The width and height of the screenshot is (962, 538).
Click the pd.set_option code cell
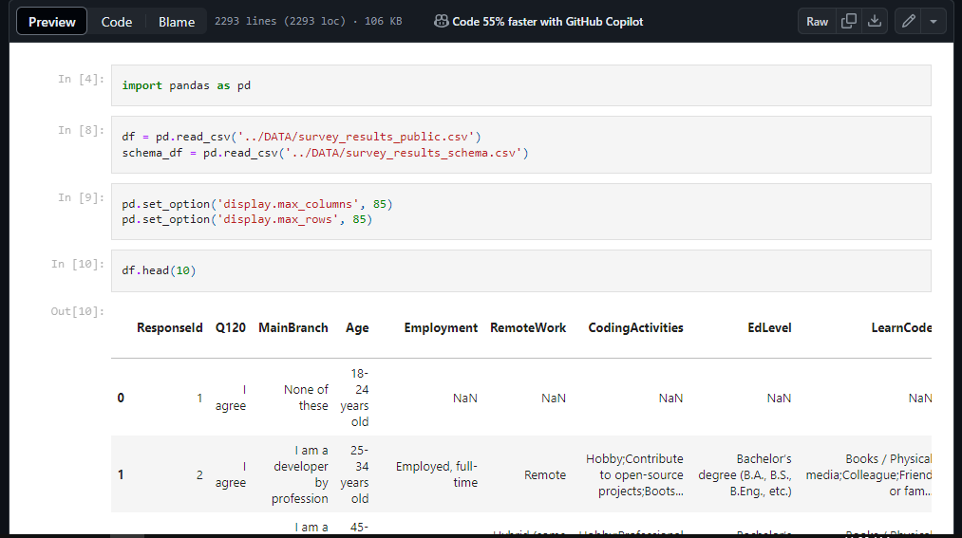pos(520,212)
